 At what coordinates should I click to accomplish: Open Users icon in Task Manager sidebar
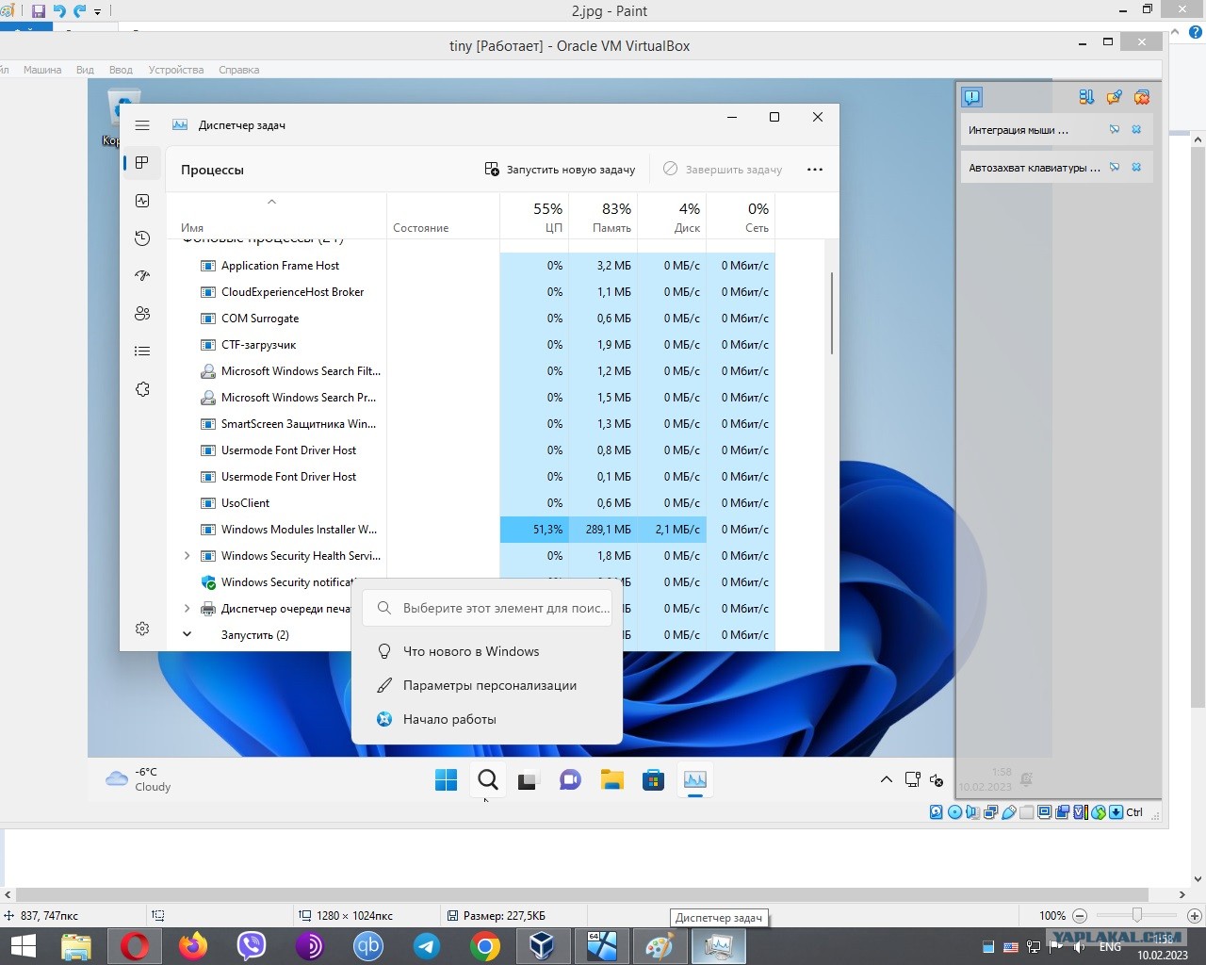pos(142,314)
